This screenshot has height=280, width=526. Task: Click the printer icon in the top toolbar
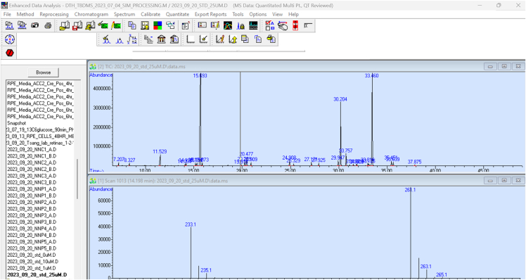pos(48,25)
